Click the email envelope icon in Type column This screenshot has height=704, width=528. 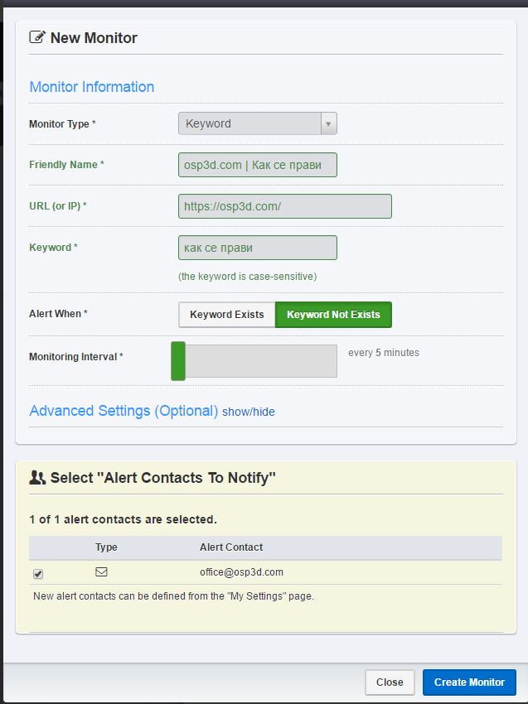point(102,571)
